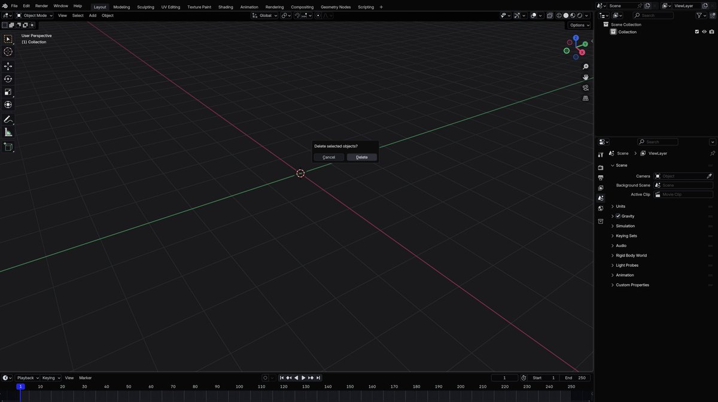718x402 pixels.
Task: Switch to the Sculpting workspace tab
Action: coord(145,7)
